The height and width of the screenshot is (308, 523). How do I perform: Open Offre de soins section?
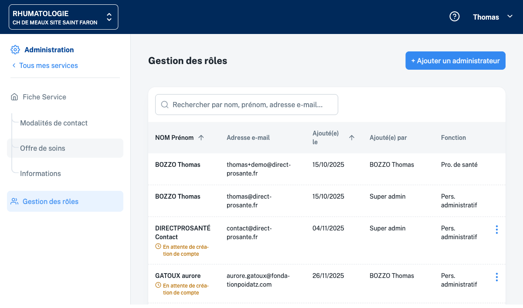(x=43, y=148)
